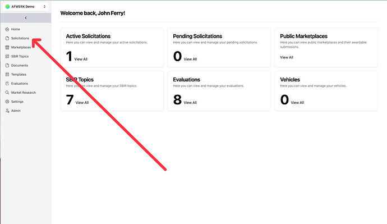Click the SBIR Topics grid icon
The image size is (387, 224).
[7, 56]
